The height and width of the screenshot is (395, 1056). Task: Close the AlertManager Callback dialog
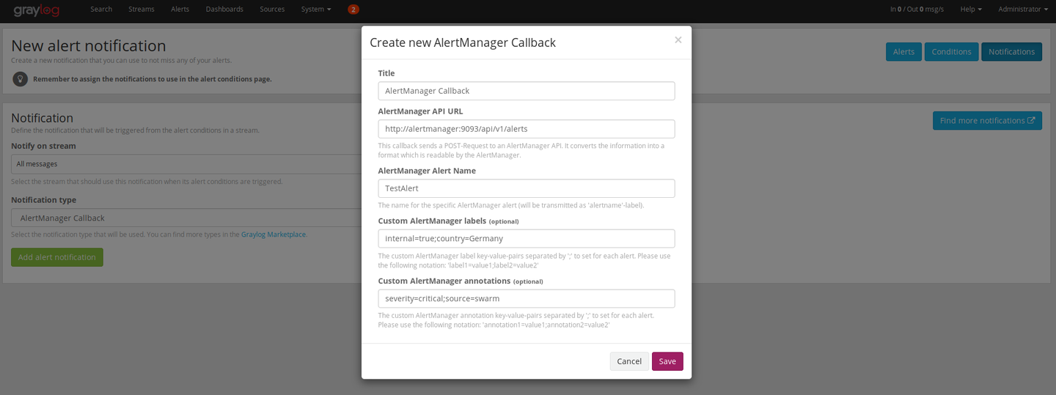point(678,40)
